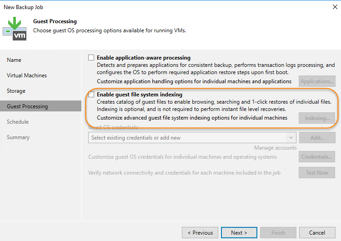The image size is (341, 241).
Task: Switch to the Storage step
Action: (16, 91)
